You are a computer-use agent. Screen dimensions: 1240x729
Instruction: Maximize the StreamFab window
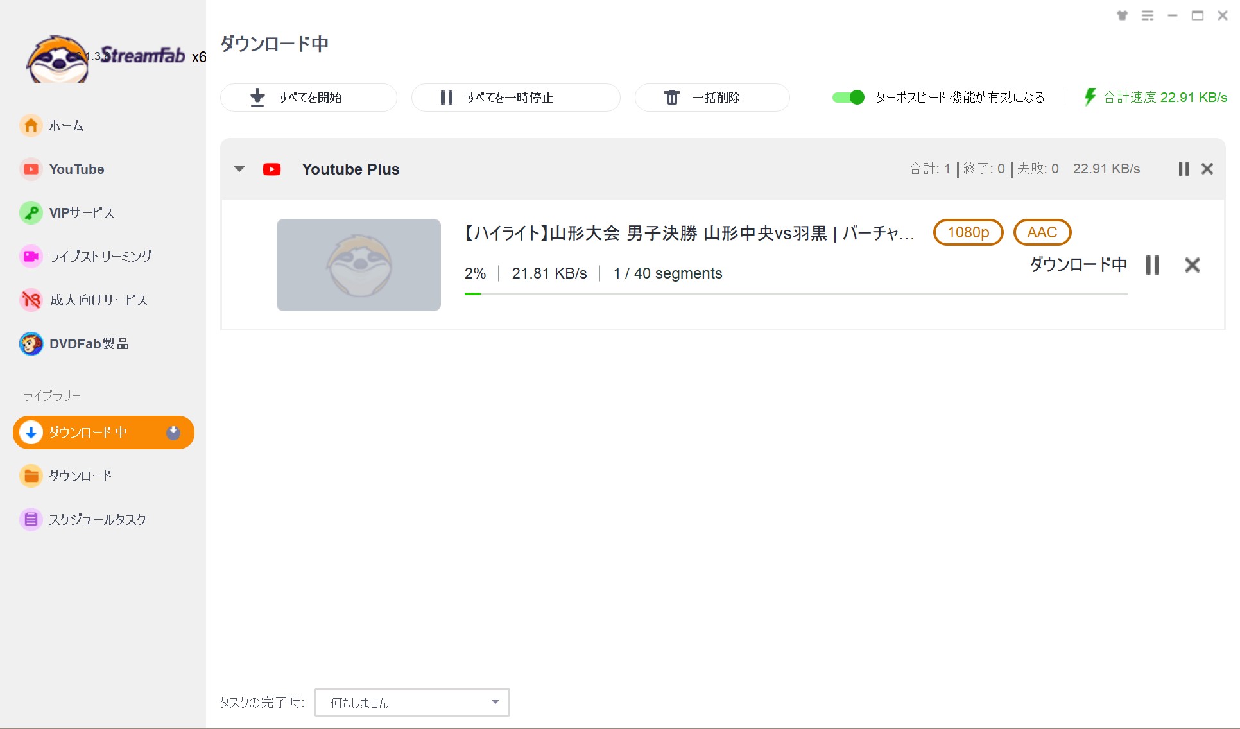point(1198,15)
